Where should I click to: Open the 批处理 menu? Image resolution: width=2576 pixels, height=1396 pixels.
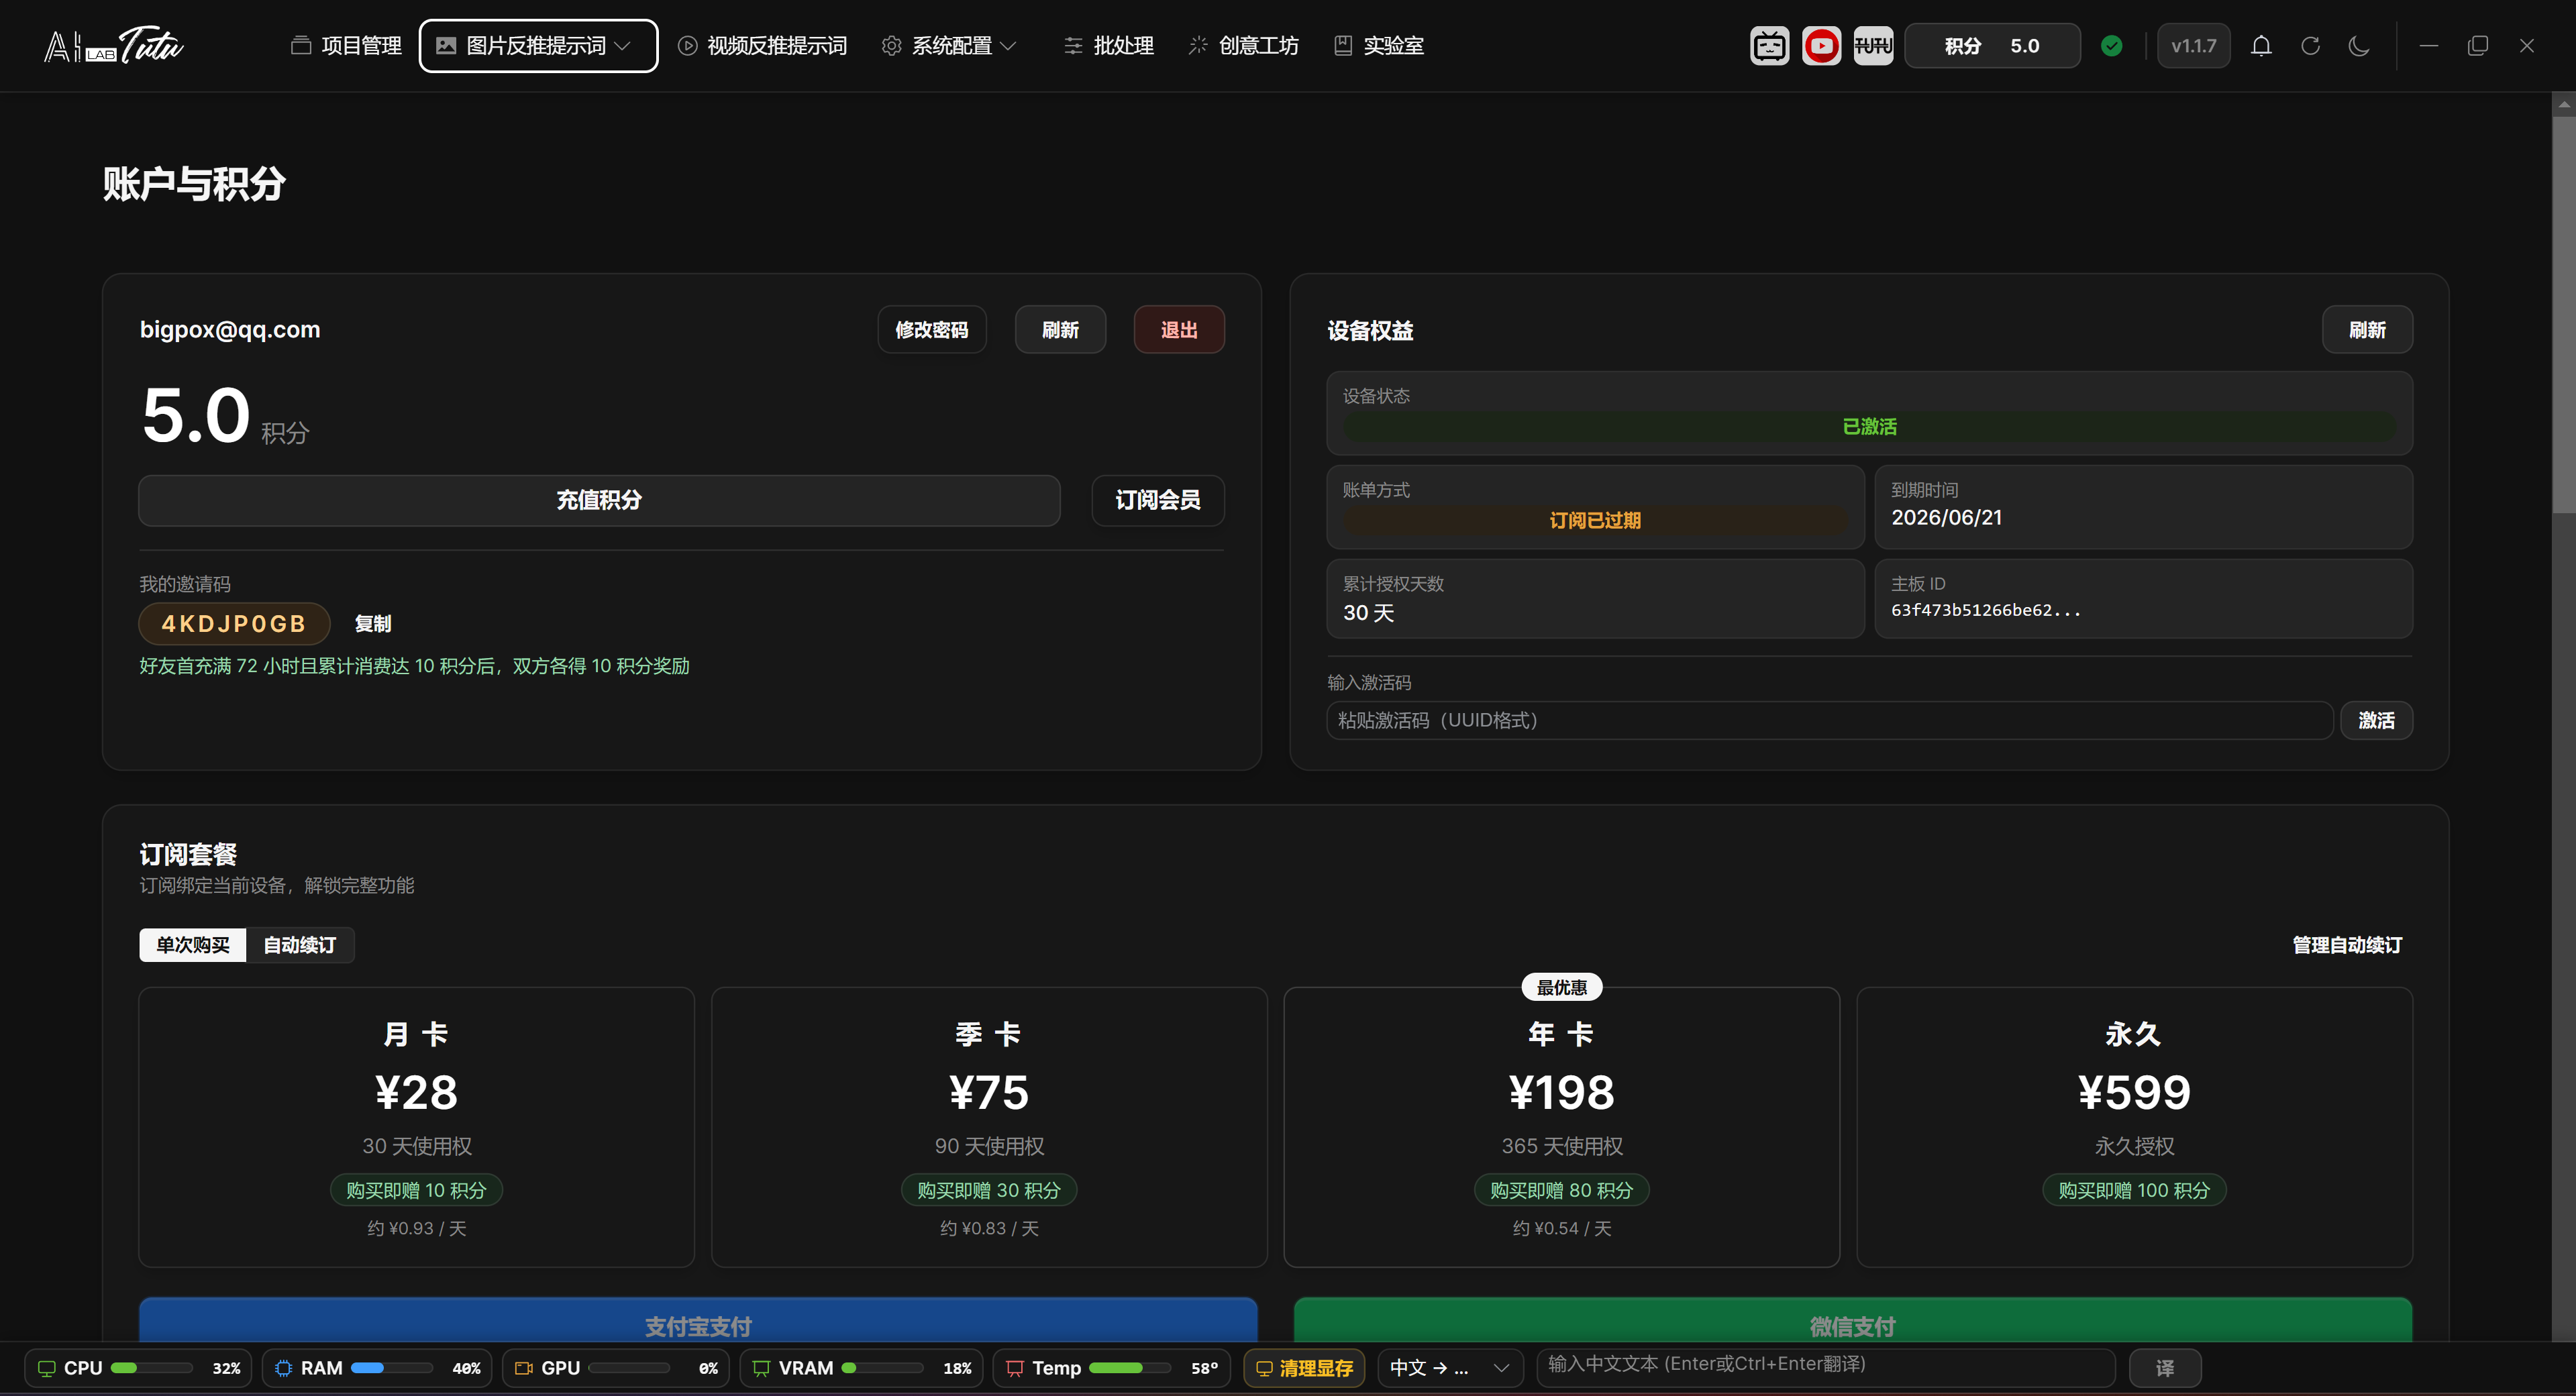click(1108, 46)
